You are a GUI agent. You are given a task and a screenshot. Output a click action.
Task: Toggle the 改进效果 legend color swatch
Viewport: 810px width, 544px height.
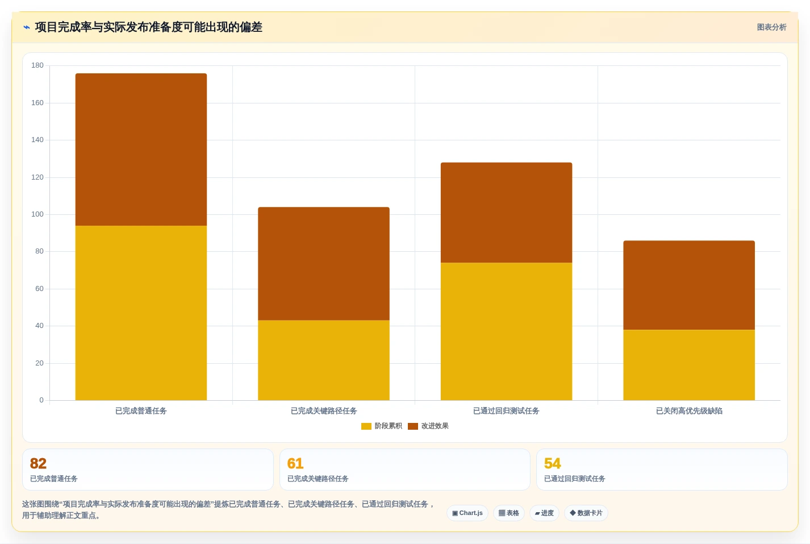click(413, 426)
